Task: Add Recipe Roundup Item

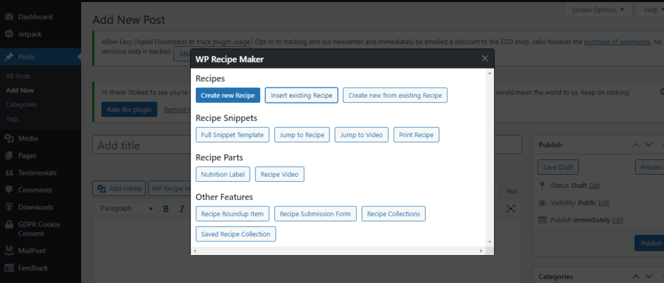Action: 233,214
